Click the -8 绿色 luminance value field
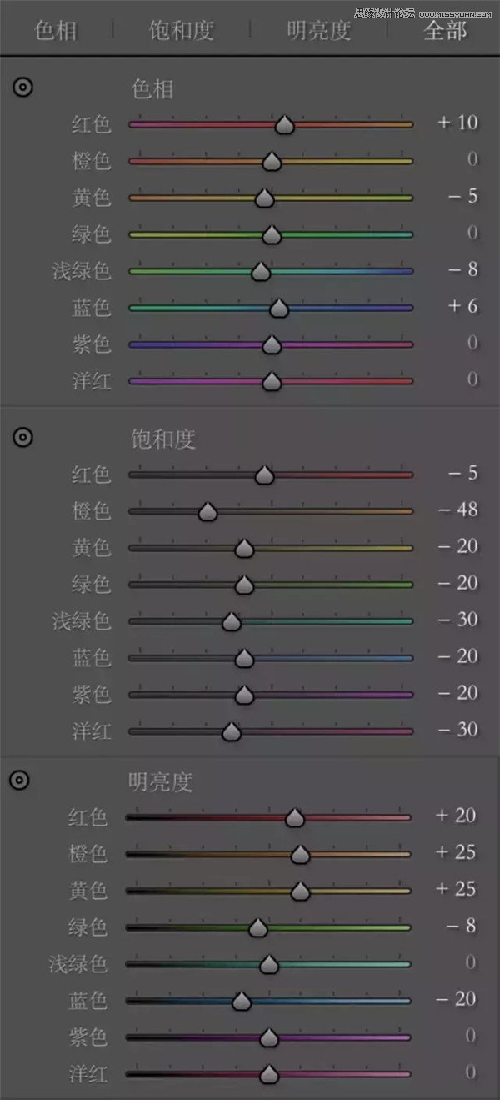Viewport: 500px width, 1100px height. click(x=461, y=926)
